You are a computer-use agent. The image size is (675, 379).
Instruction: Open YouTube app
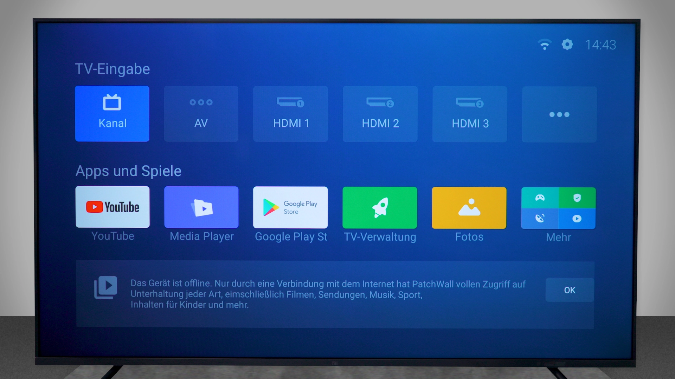[112, 207]
